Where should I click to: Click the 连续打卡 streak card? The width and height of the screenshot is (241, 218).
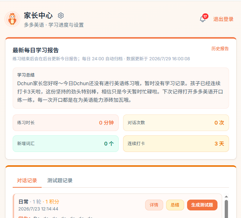(x=176, y=144)
